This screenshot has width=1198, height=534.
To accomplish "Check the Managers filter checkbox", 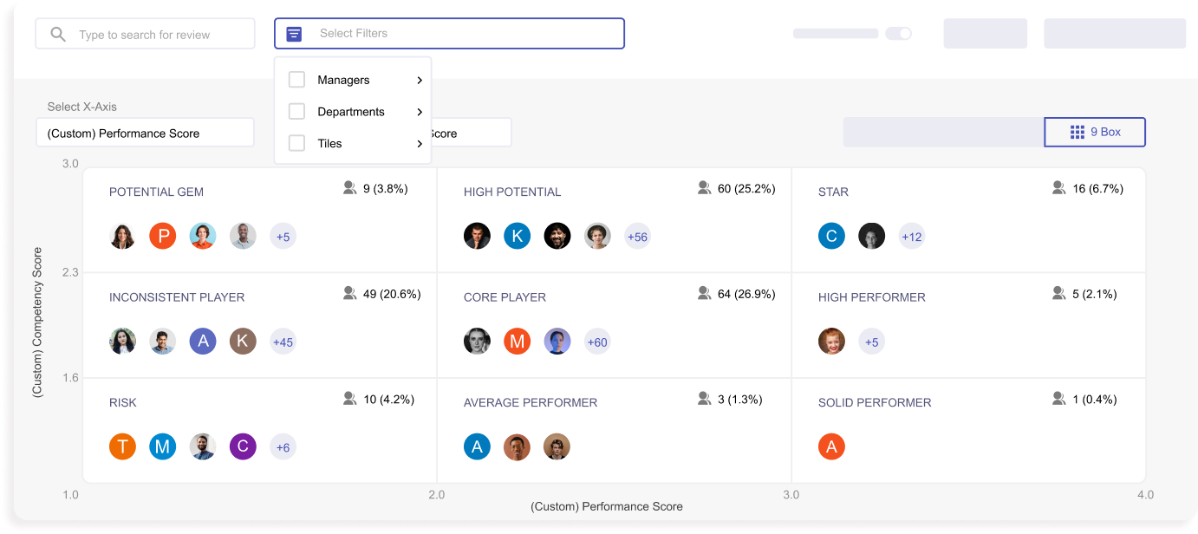I will pyautogui.click(x=296, y=79).
